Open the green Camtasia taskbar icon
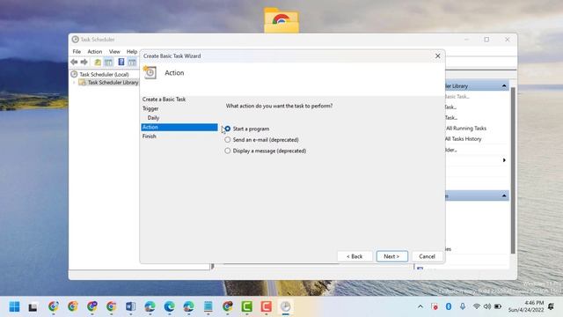Screen dimensions: 563x317 coord(246,306)
